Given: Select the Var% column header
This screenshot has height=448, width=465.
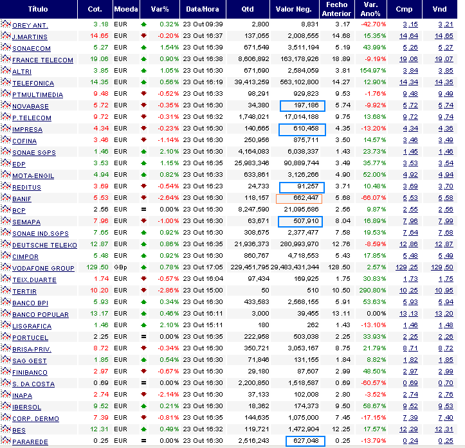Looking at the screenshot, I should click(x=160, y=9).
